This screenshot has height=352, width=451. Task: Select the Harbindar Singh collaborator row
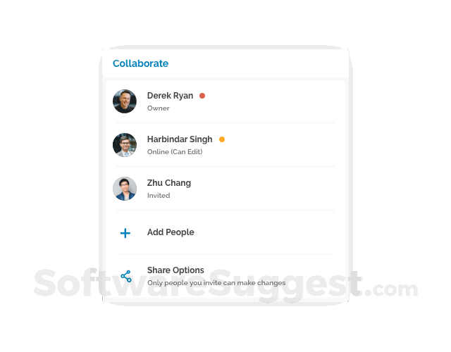coord(225,145)
